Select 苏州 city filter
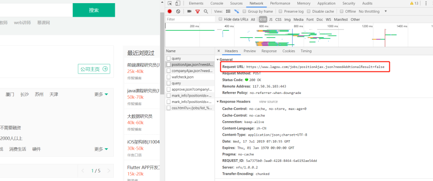This screenshot has width=433, height=181. click(x=39, y=94)
